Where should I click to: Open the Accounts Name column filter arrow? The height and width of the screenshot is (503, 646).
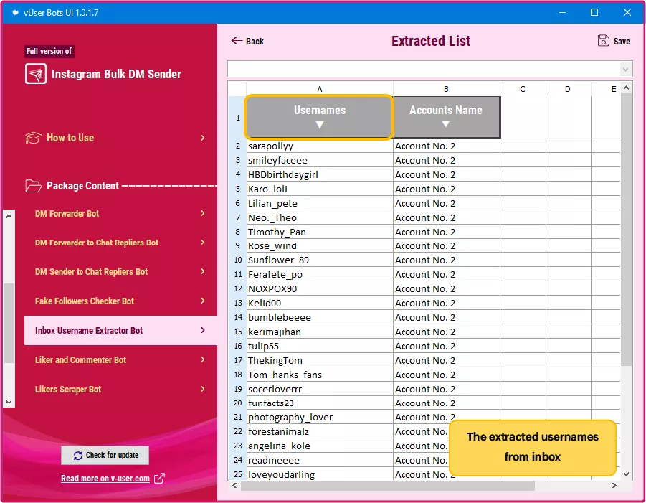point(445,124)
